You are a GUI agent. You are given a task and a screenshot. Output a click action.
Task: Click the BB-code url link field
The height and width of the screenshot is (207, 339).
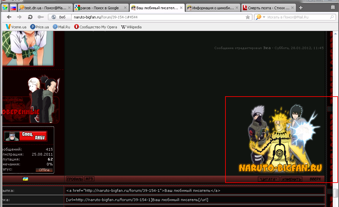coord(195,200)
